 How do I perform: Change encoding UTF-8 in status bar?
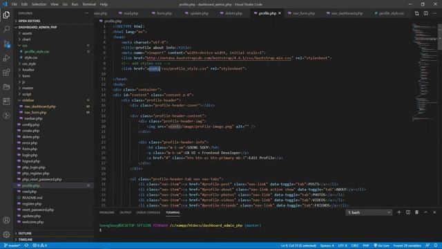(x=343, y=246)
